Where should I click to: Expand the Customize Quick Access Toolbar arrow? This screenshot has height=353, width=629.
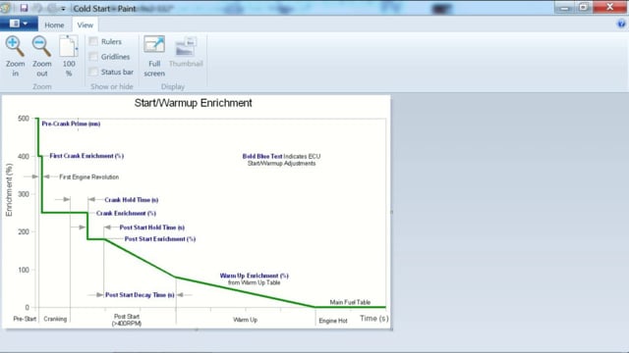point(63,9)
